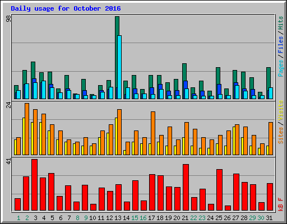Select day label 13 on the x-axis
The width and height of the screenshot is (287, 224).
[x=118, y=218]
